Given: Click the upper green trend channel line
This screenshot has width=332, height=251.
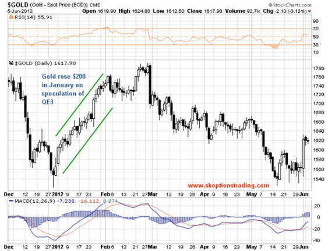Looking at the screenshot, I should click(80, 105).
